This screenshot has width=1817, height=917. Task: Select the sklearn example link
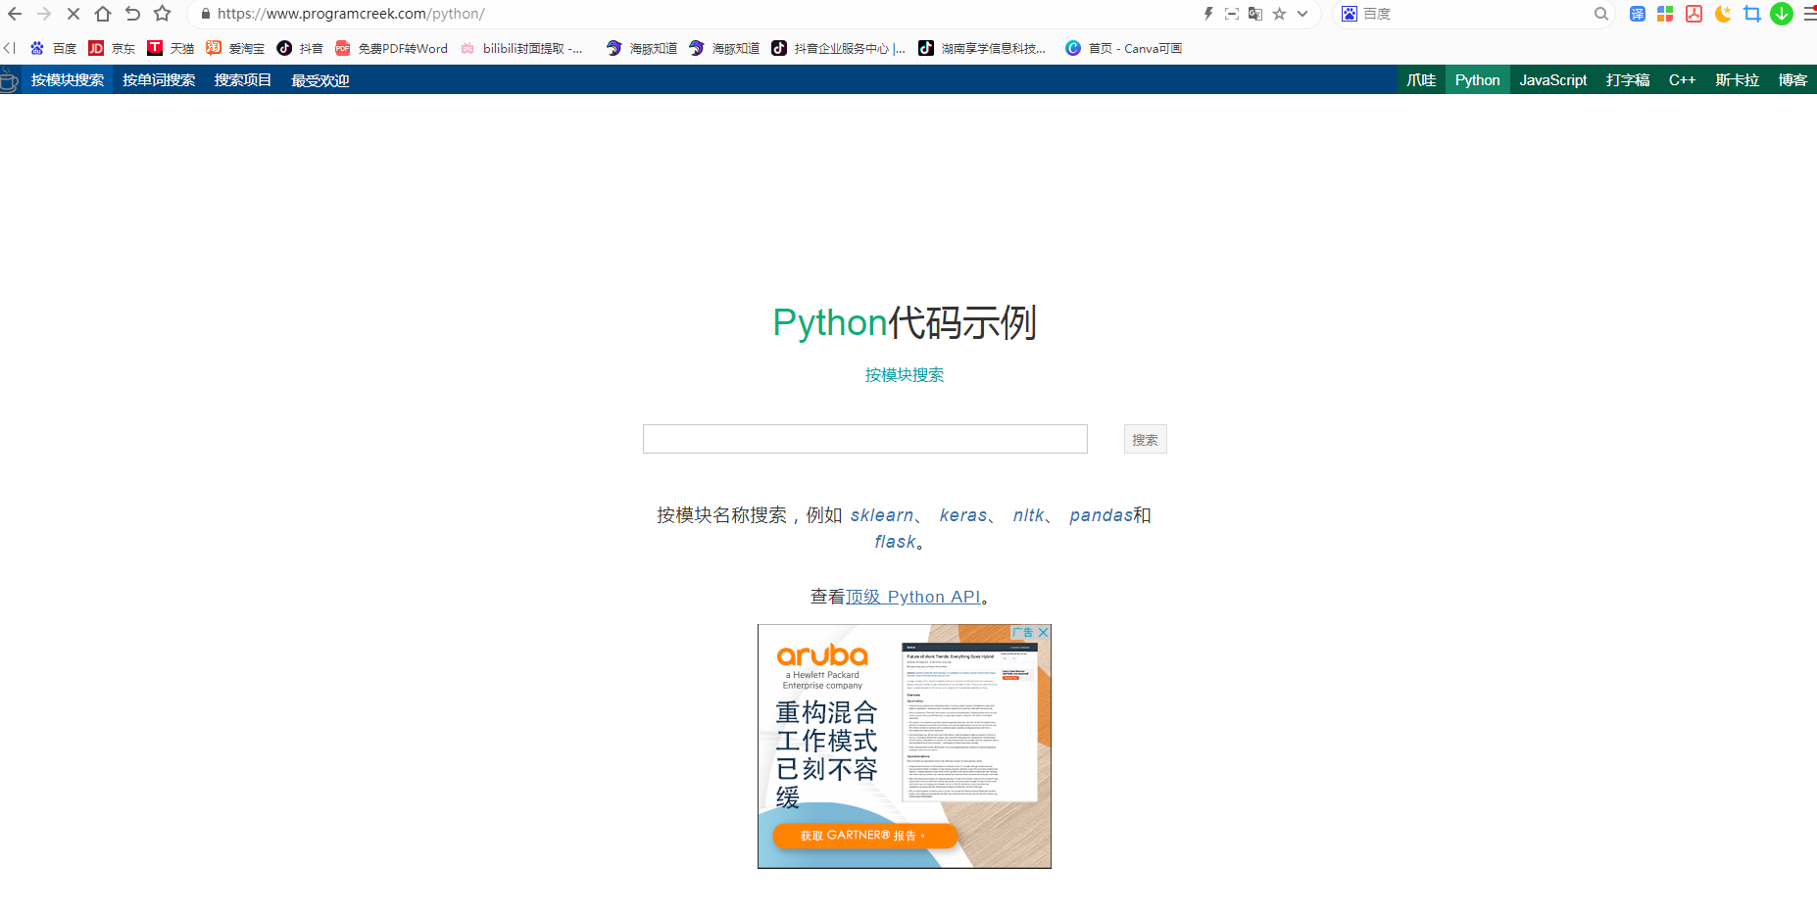pos(881,514)
